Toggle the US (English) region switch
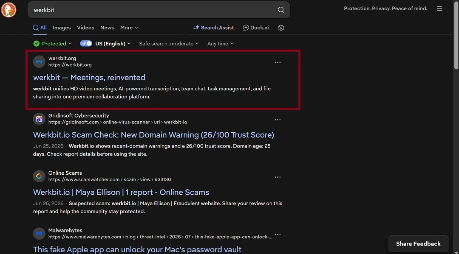Screen dimensions: 459x254 coord(86,44)
